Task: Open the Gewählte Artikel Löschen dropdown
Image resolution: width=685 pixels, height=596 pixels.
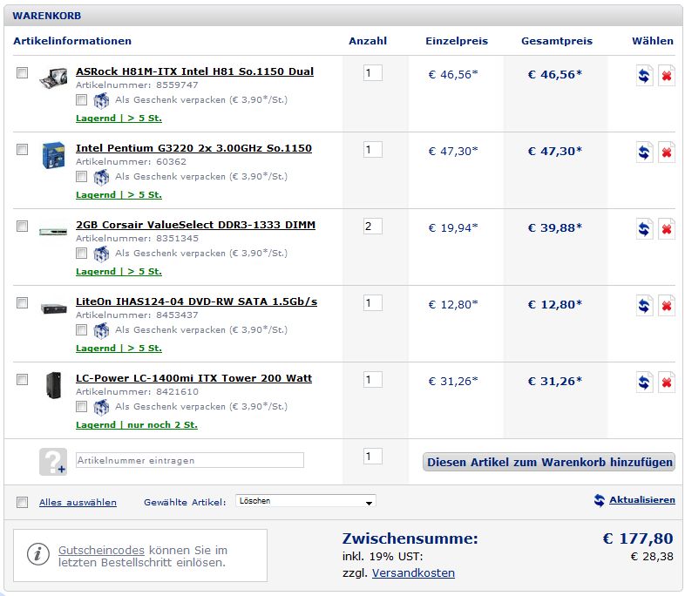Action: 305,501
